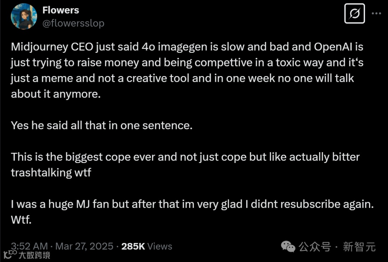Click the WeChat logo in the watermark

pyautogui.click(x=288, y=246)
